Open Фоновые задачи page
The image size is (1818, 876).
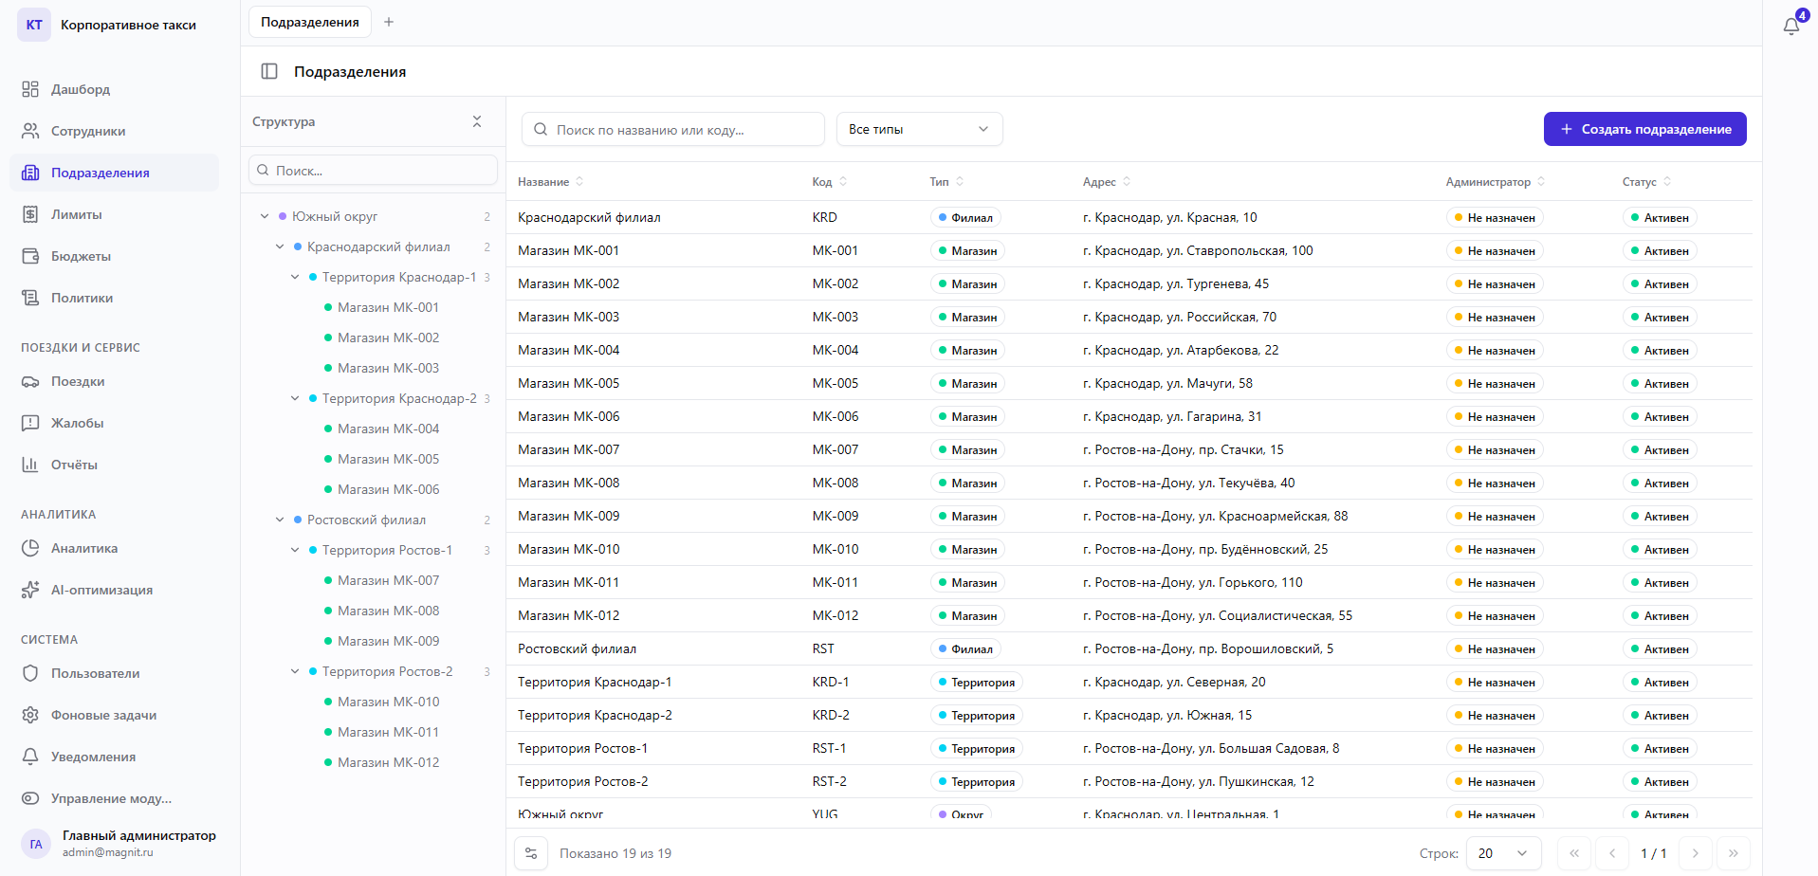[x=103, y=715]
